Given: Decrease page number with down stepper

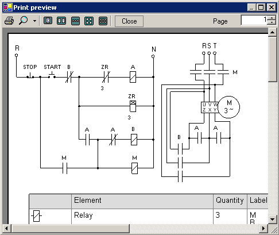Looking at the screenshot, I should (x=272, y=22).
